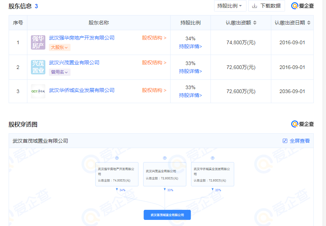Click the 下载数据 download button
This screenshot has width=326, height=226.
pos(266,6)
